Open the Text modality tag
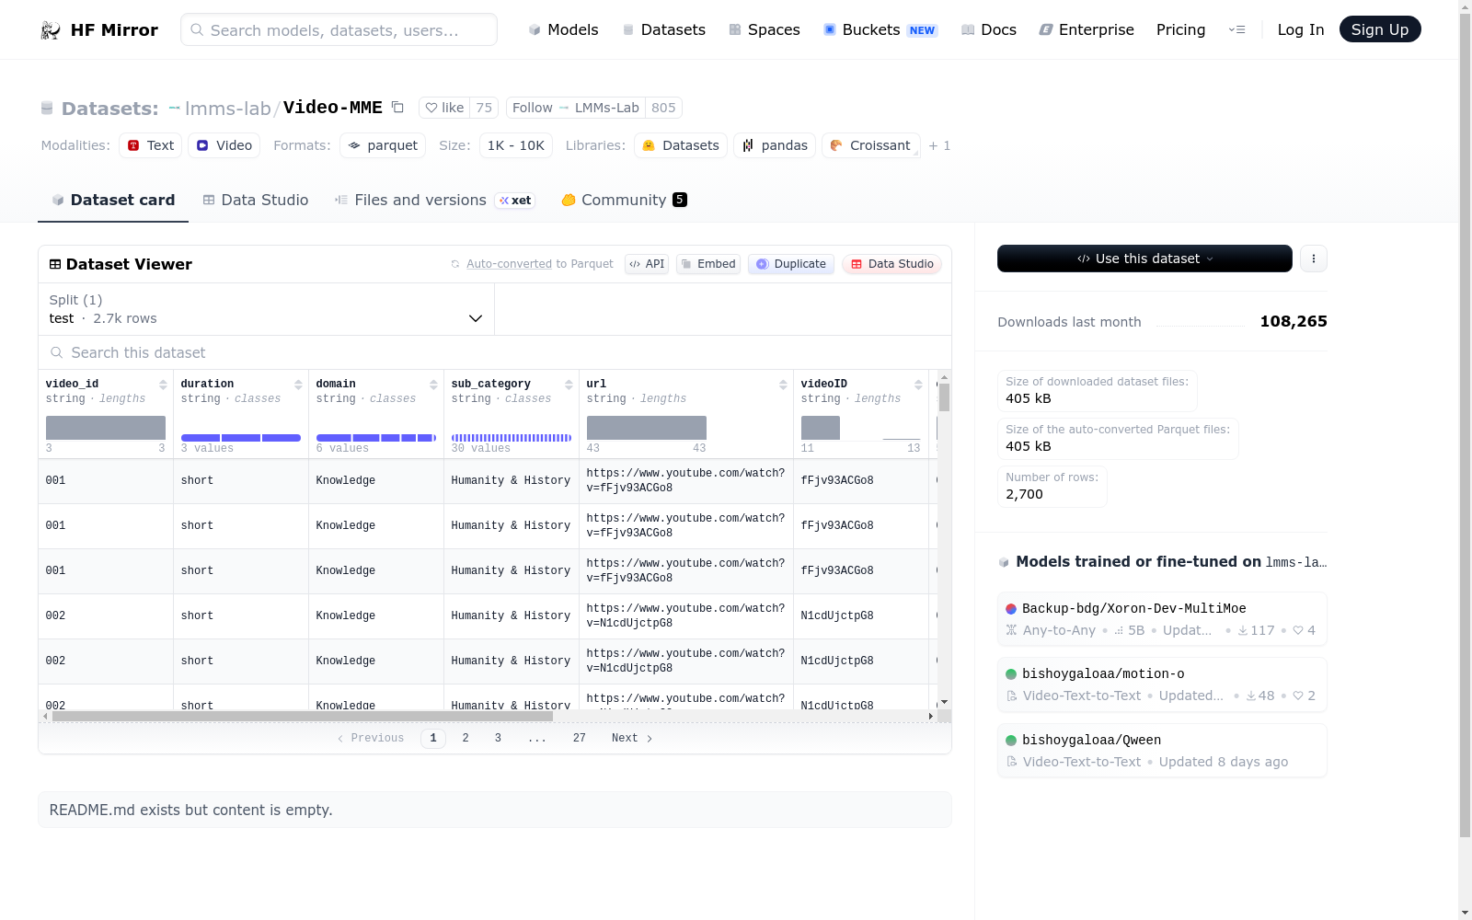This screenshot has width=1472, height=920. (151, 145)
